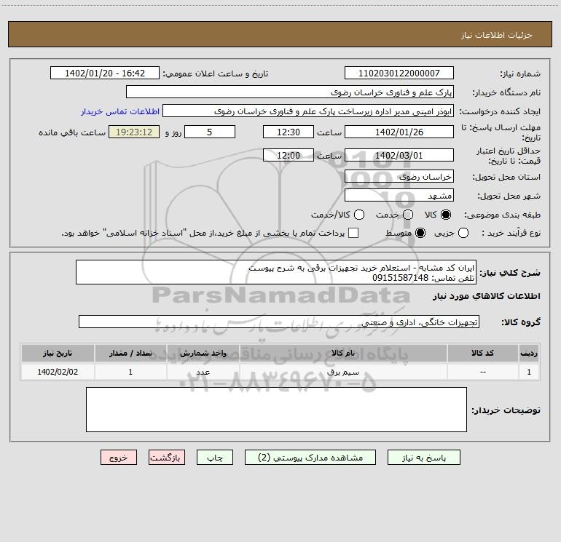Screen dimensions: 561x542
Task: Click the countdown timer 19:23:12
Action: (134, 132)
